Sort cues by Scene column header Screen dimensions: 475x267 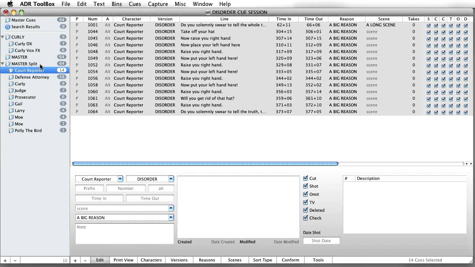384,19
